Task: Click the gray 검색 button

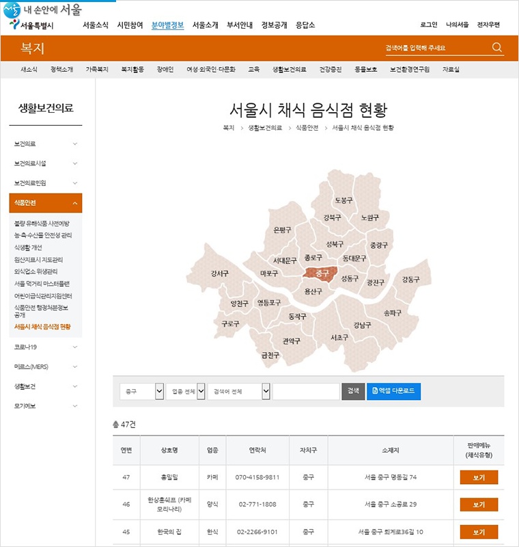Action: click(353, 391)
